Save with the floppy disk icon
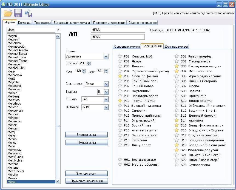 (x=18, y=13)
